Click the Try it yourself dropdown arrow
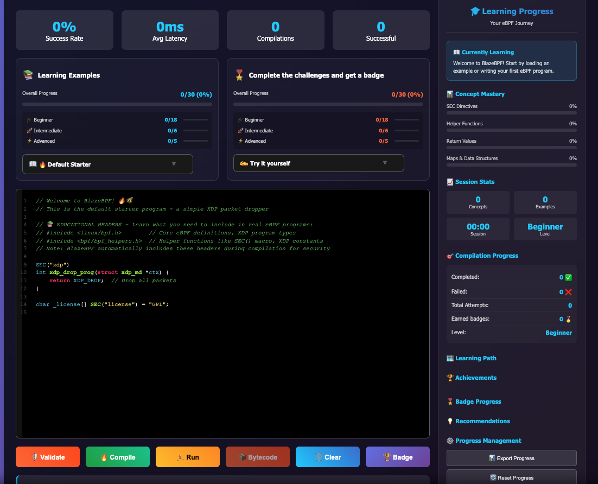 coord(385,163)
